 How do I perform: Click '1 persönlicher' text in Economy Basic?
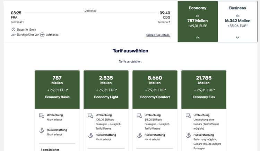coord(50,150)
